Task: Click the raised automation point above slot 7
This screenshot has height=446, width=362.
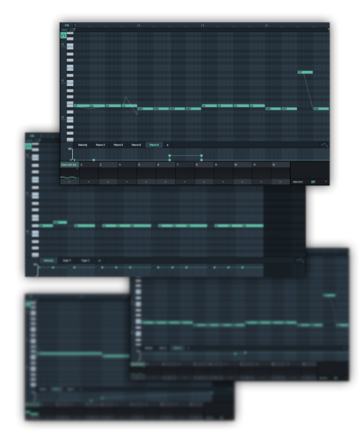Action: coord(170,155)
